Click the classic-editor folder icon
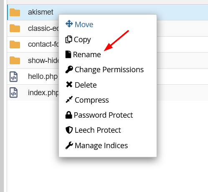The width and height of the screenshot is (208, 192). pos(15,28)
